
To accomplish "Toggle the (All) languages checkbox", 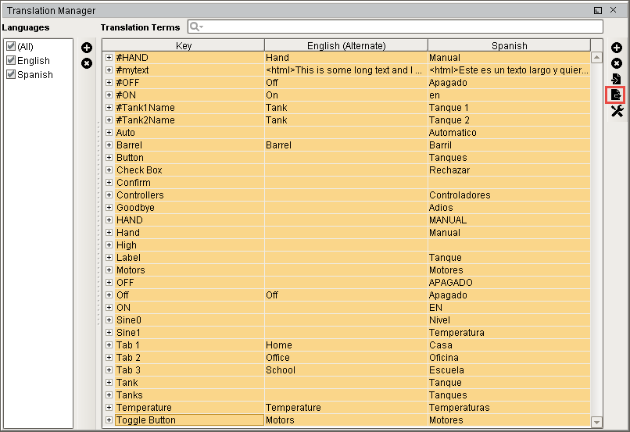I will (11, 46).
